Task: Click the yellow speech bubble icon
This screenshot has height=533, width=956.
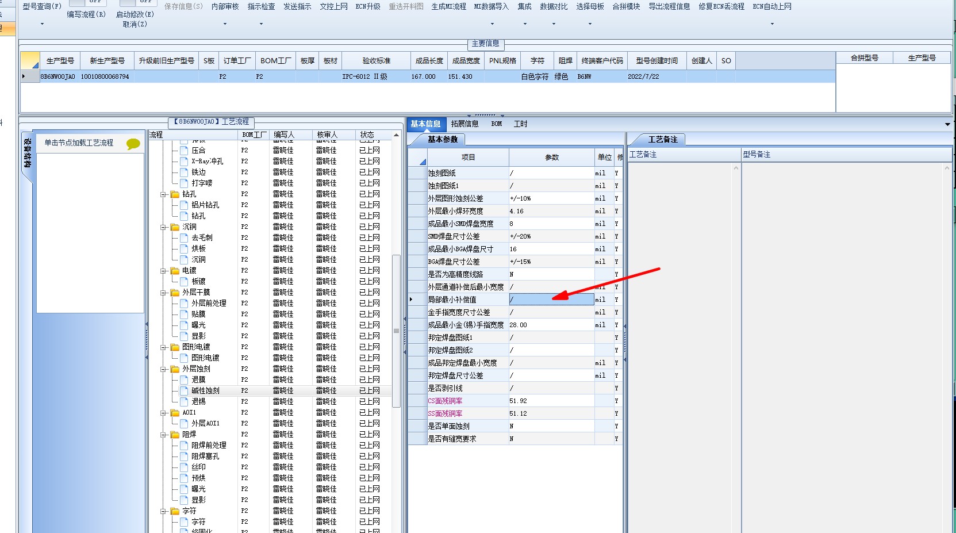Action: 133,144
